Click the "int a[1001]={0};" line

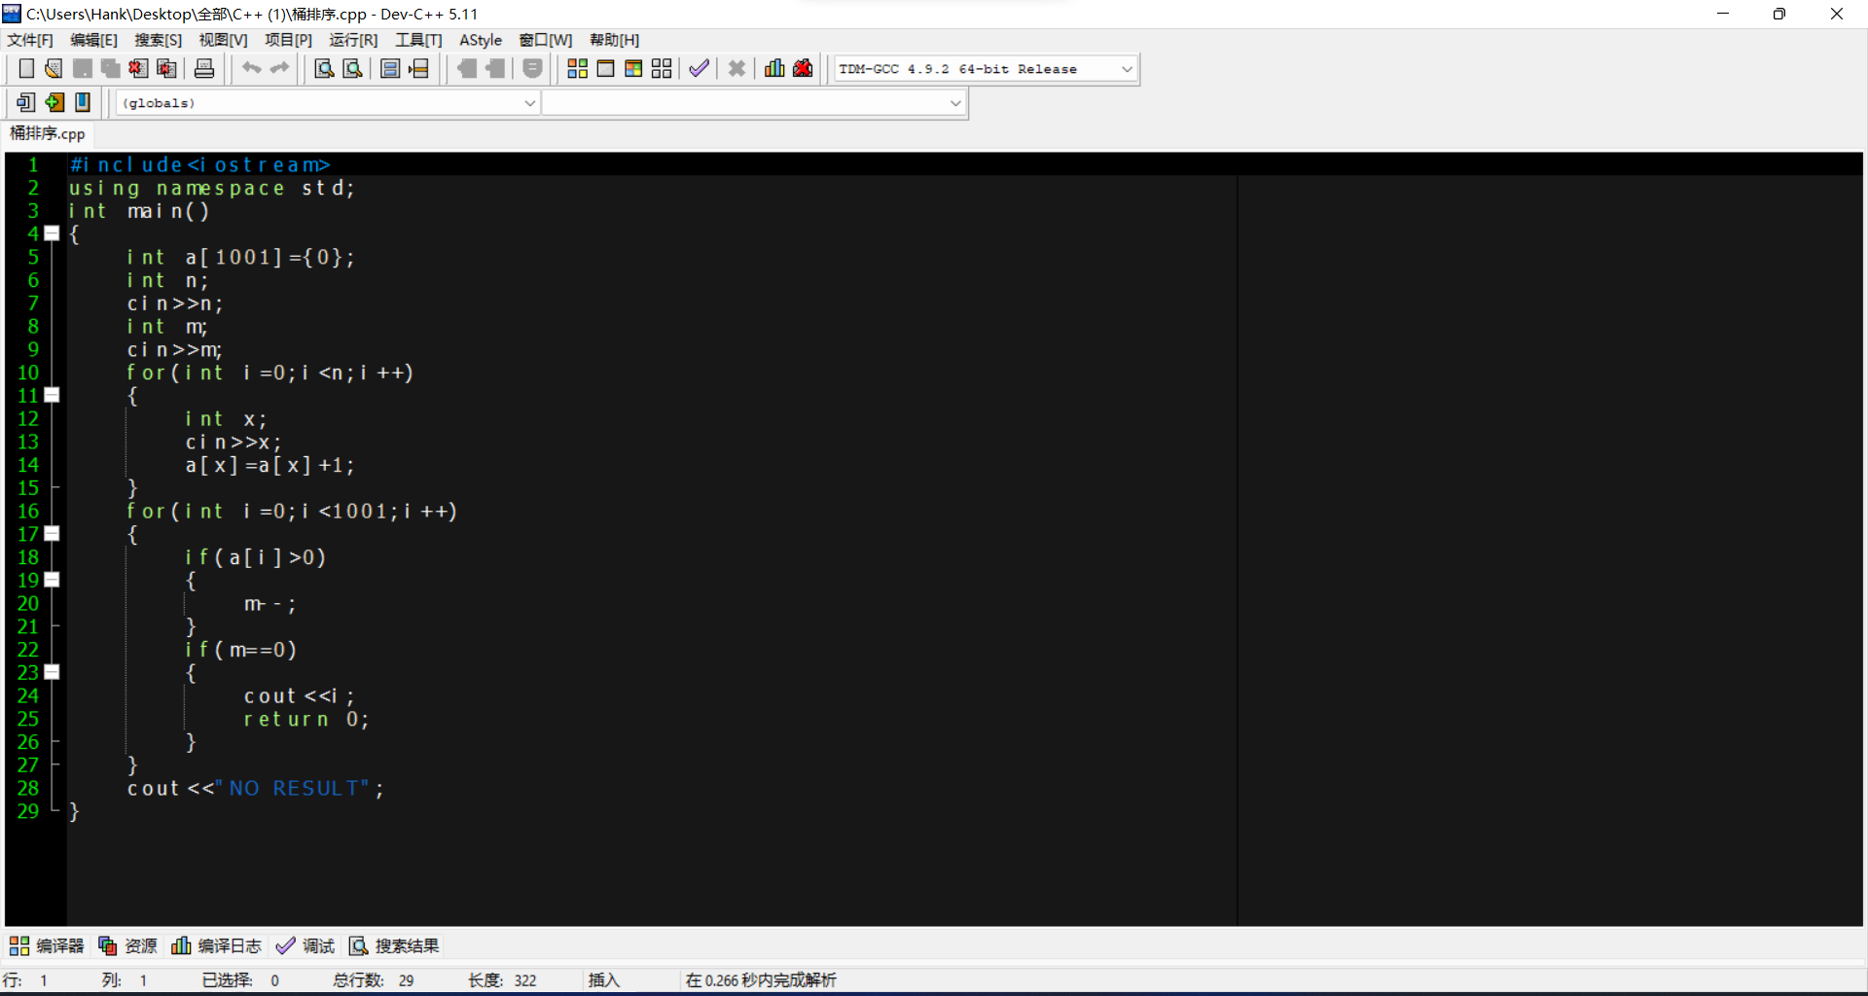(240, 257)
